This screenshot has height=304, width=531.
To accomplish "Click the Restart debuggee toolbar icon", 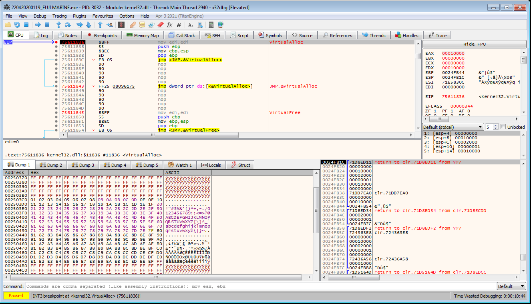I will coord(17,25).
